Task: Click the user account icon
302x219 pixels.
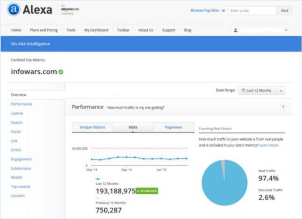Action: 235,30
